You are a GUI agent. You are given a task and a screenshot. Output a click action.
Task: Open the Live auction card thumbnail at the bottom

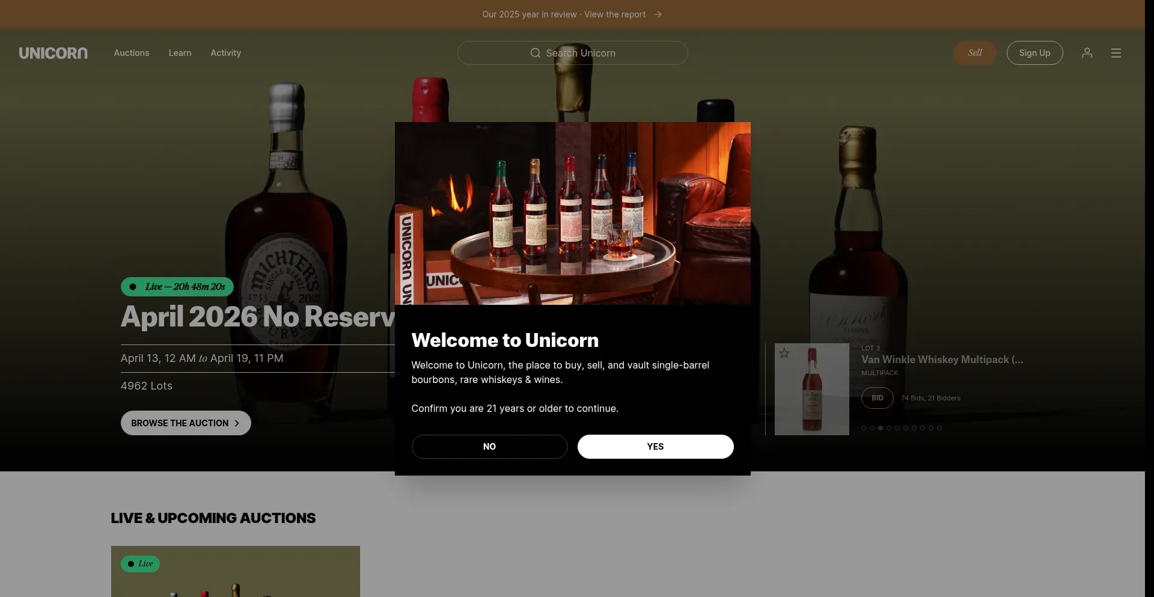point(236,571)
